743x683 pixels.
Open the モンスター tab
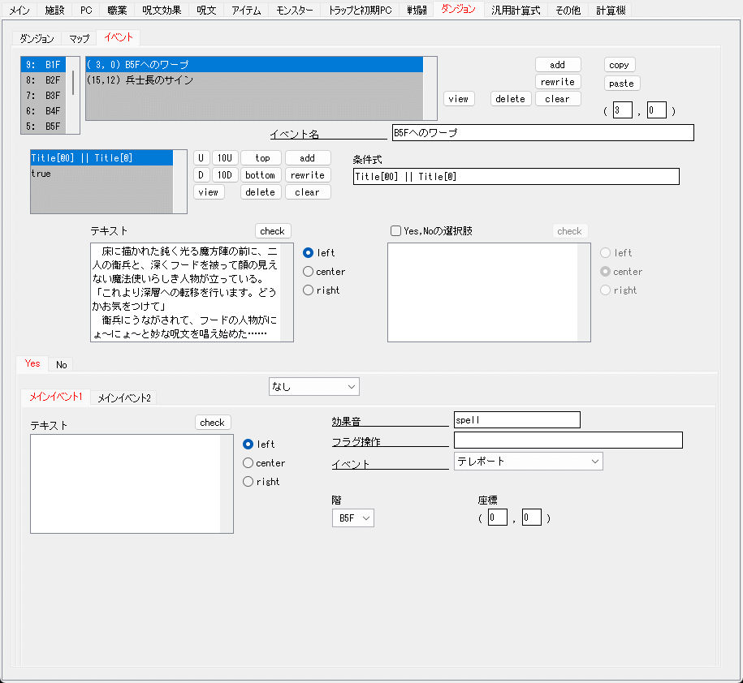(295, 10)
